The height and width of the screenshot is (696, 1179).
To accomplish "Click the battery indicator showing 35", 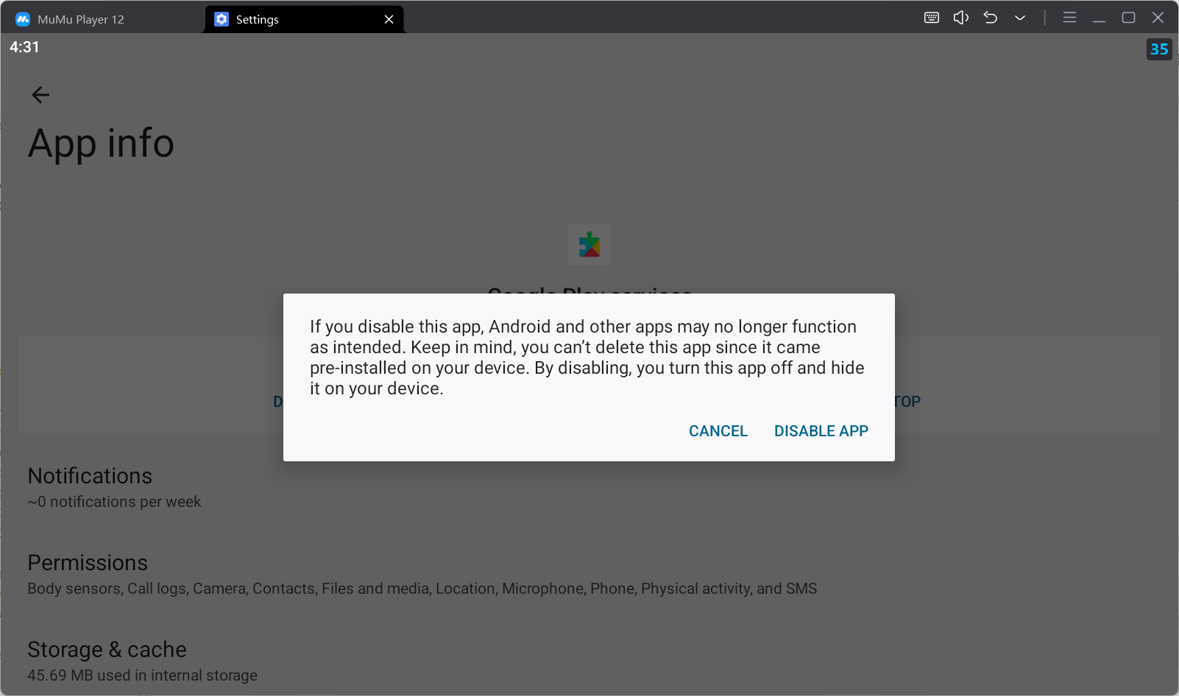I will coord(1159,49).
